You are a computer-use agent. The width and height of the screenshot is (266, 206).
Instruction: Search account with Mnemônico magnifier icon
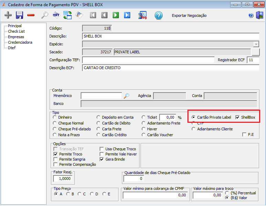click(126, 96)
